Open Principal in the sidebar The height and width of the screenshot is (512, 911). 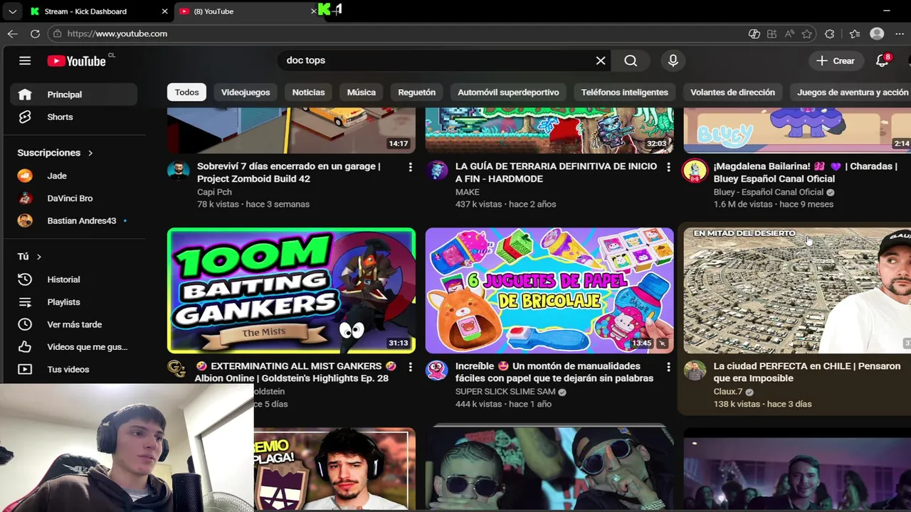point(73,95)
